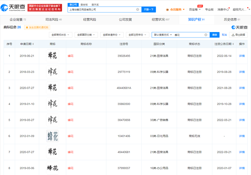251x175 pixels.
Task: Click the bell change-notification badge
Action: tap(37, 27)
